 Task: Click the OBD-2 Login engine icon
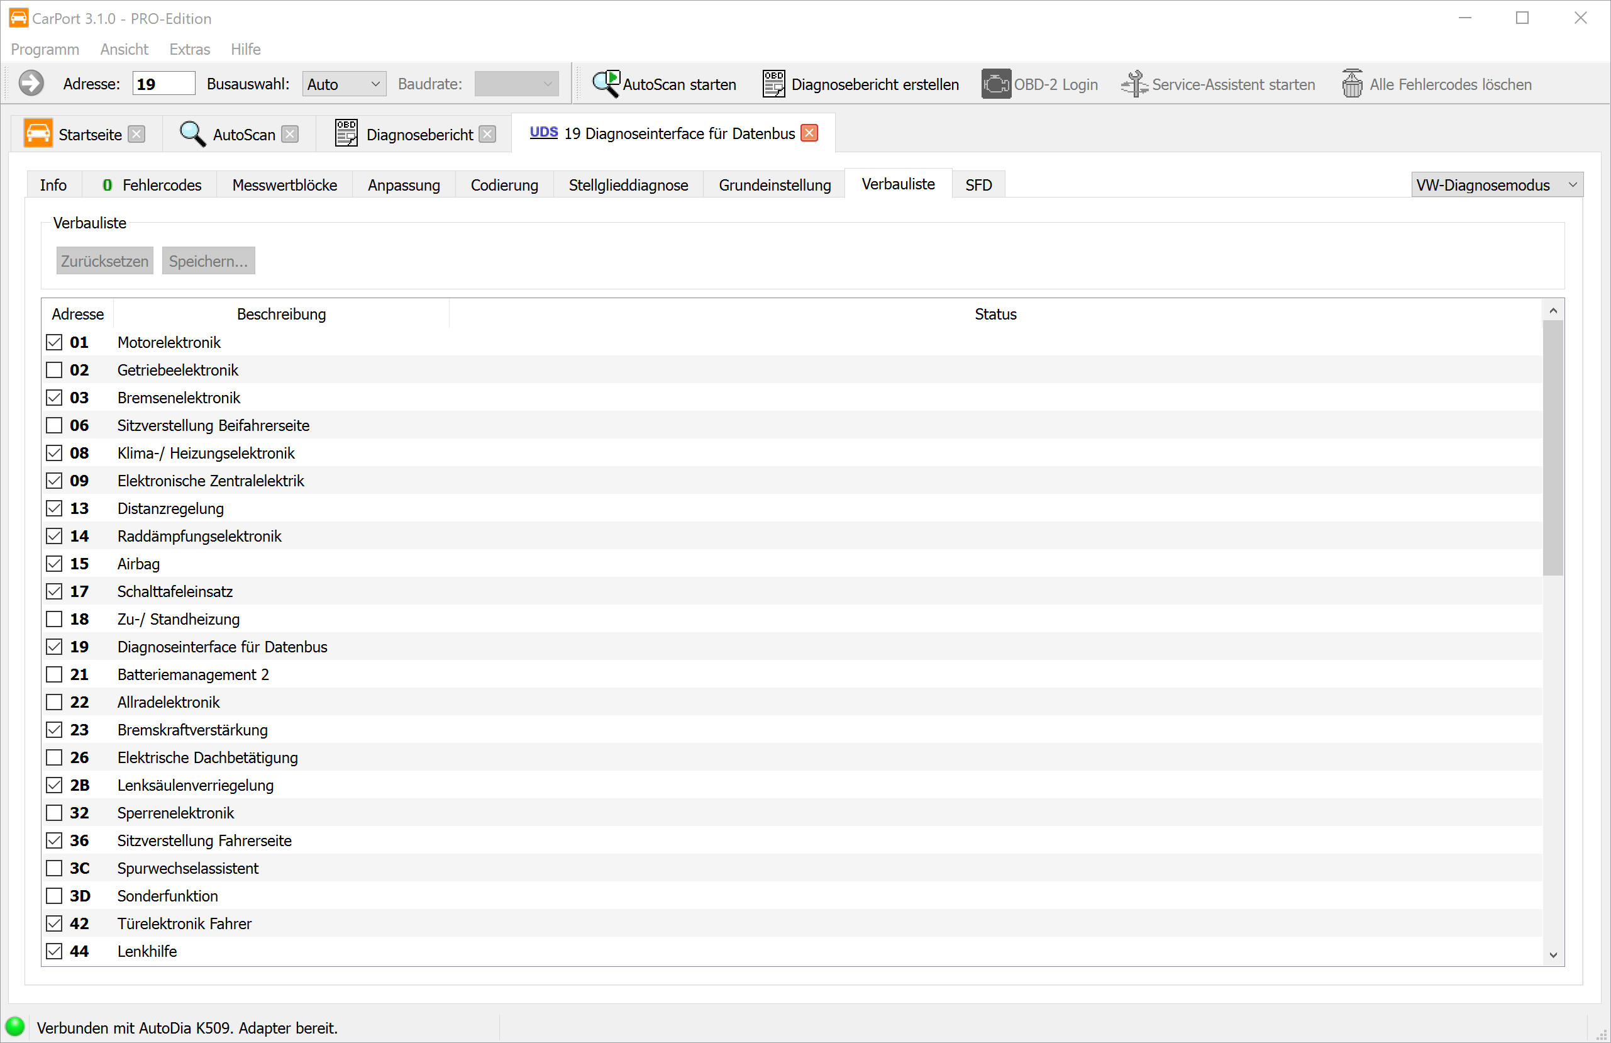(995, 84)
